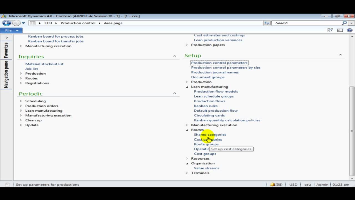Viewport: 355px width, 200px height.
Task: Click Area page in the breadcrumb
Action: coord(113,23)
